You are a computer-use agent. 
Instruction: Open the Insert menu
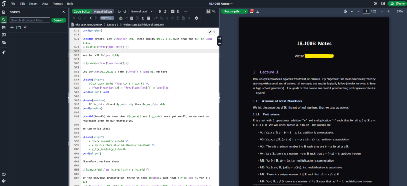(x=33, y=3)
